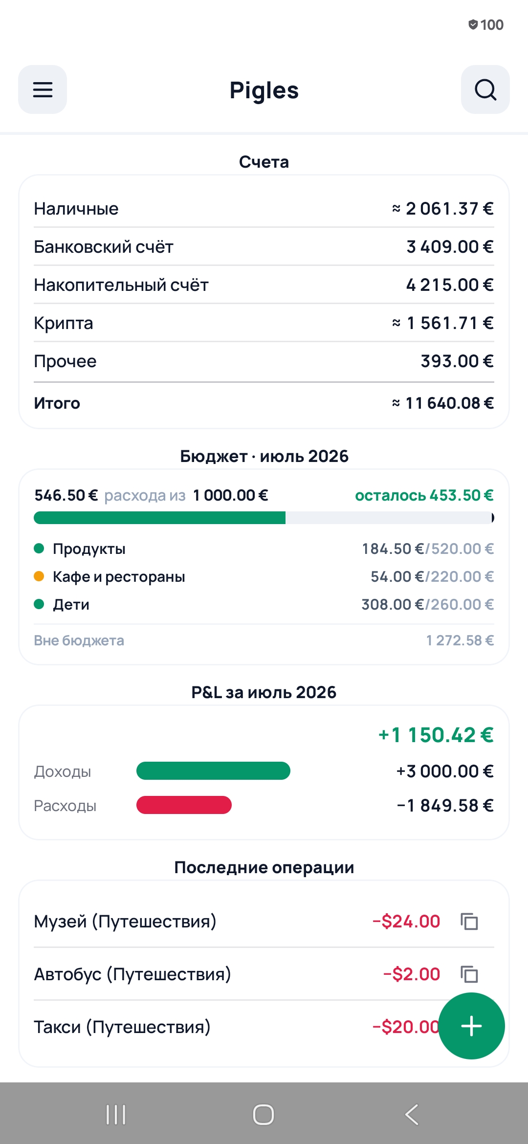
Task: Open the Банковский счёт account
Action: [264, 247]
